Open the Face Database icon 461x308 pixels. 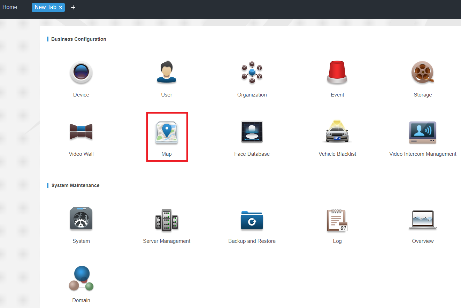252,132
